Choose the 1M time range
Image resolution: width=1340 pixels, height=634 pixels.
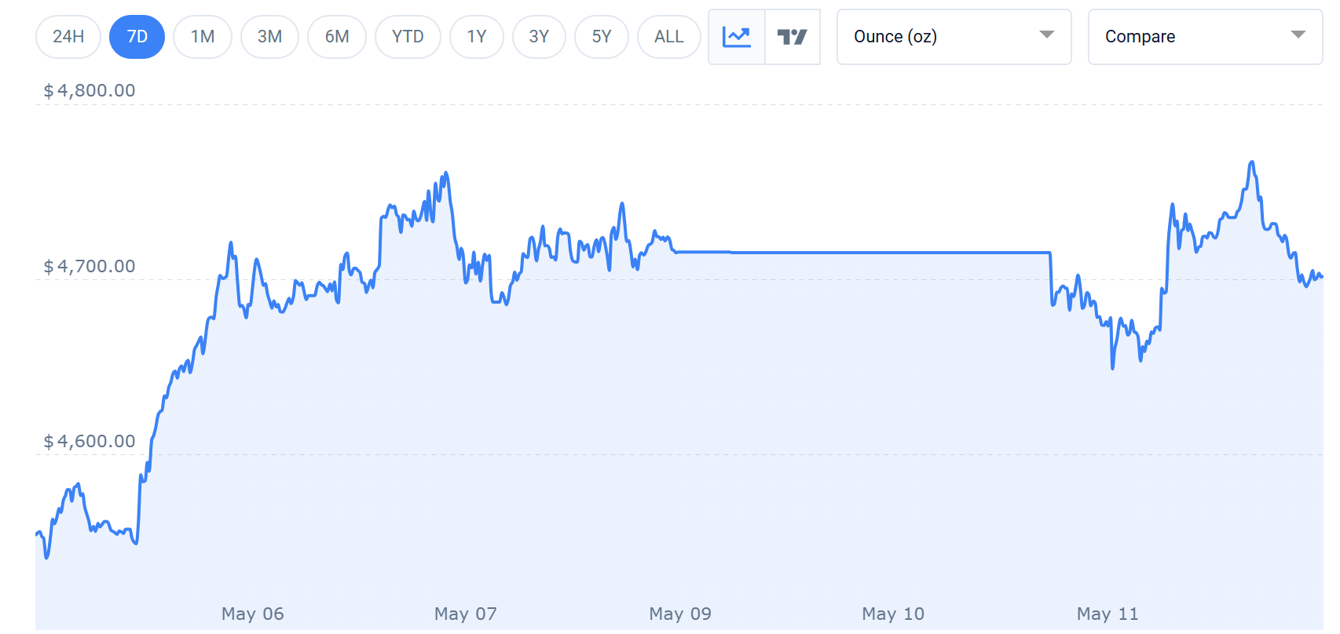203,37
